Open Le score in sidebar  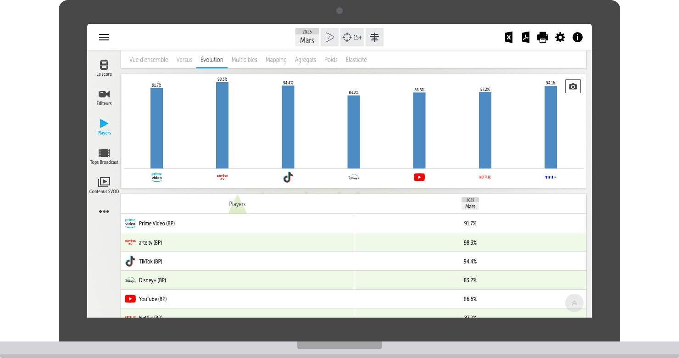104,68
